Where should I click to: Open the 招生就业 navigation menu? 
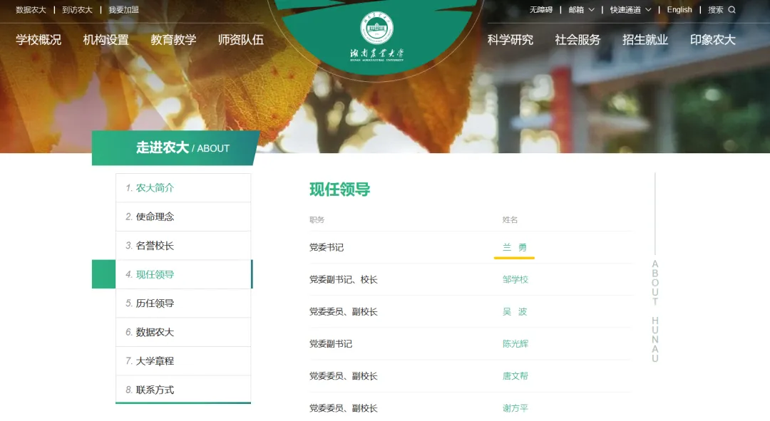(644, 40)
